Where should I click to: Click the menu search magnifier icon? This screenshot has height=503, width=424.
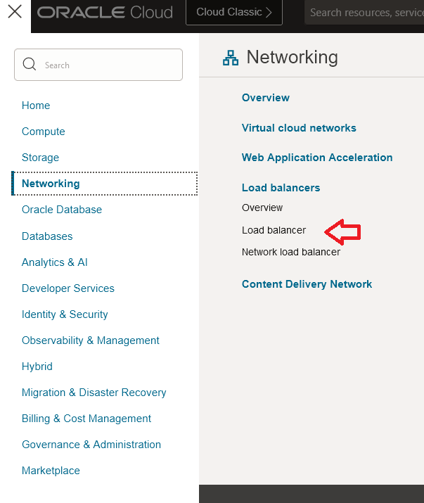(30, 64)
